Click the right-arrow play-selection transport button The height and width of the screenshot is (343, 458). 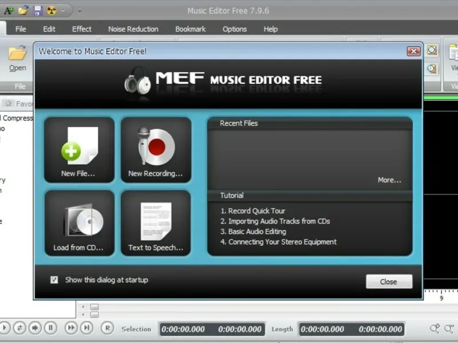[x=35, y=328]
